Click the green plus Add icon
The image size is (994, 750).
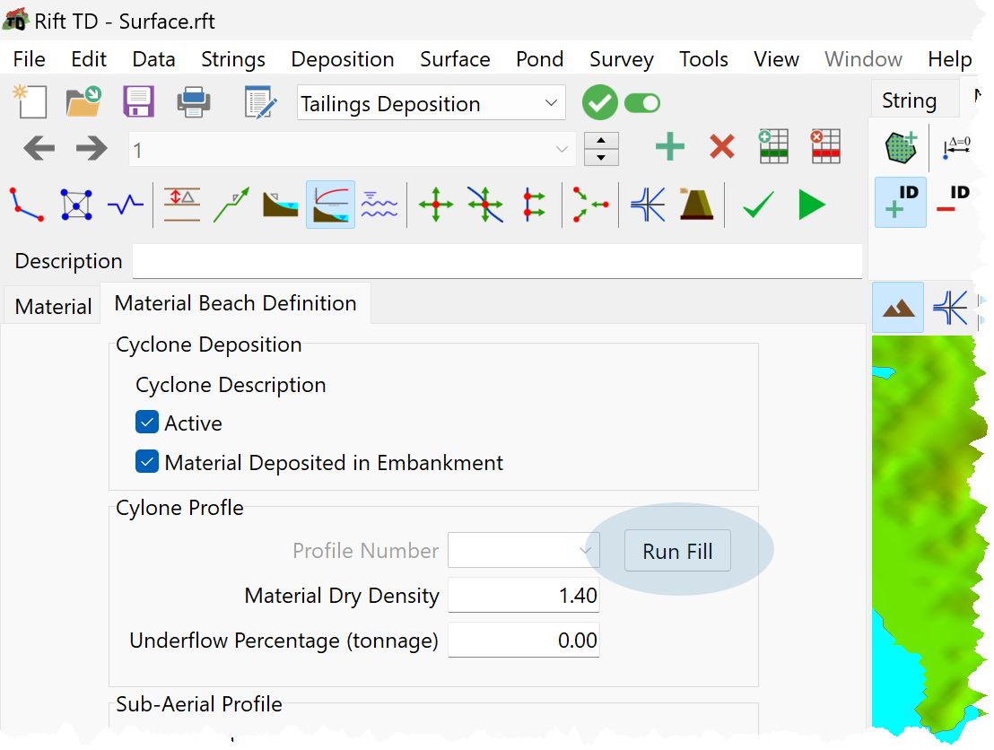669,148
